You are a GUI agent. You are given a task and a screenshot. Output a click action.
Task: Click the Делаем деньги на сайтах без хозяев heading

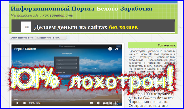pos(86,27)
